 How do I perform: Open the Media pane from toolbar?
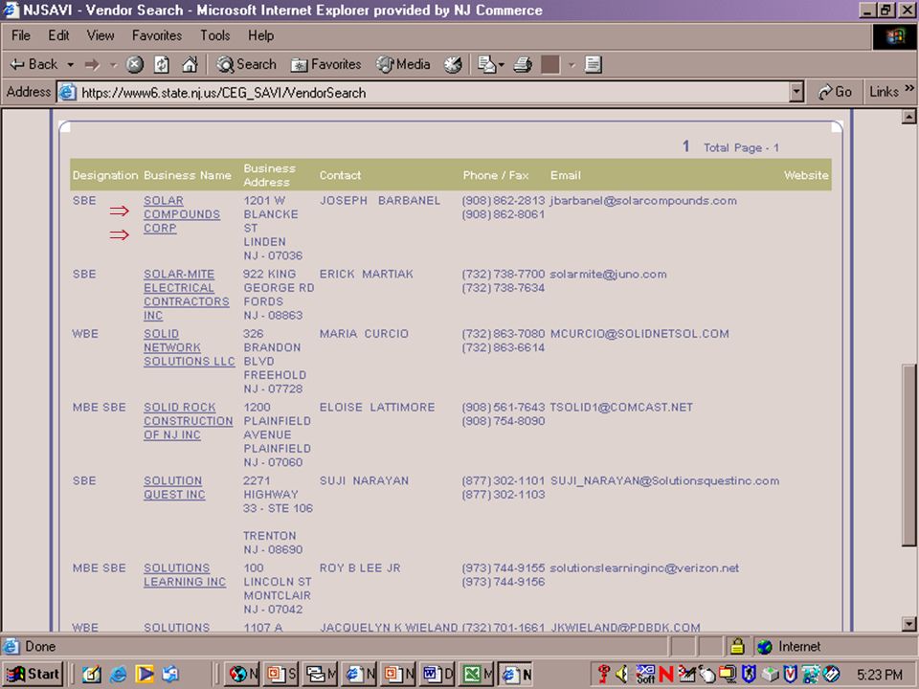pyautogui.click(x=403, y=64)
